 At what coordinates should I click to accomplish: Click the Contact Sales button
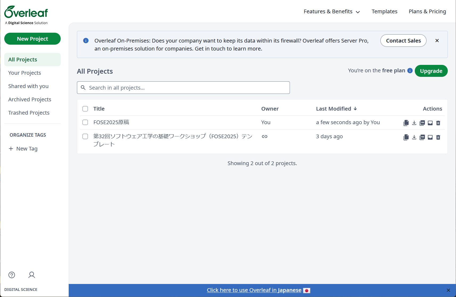[x=403, y=41]
